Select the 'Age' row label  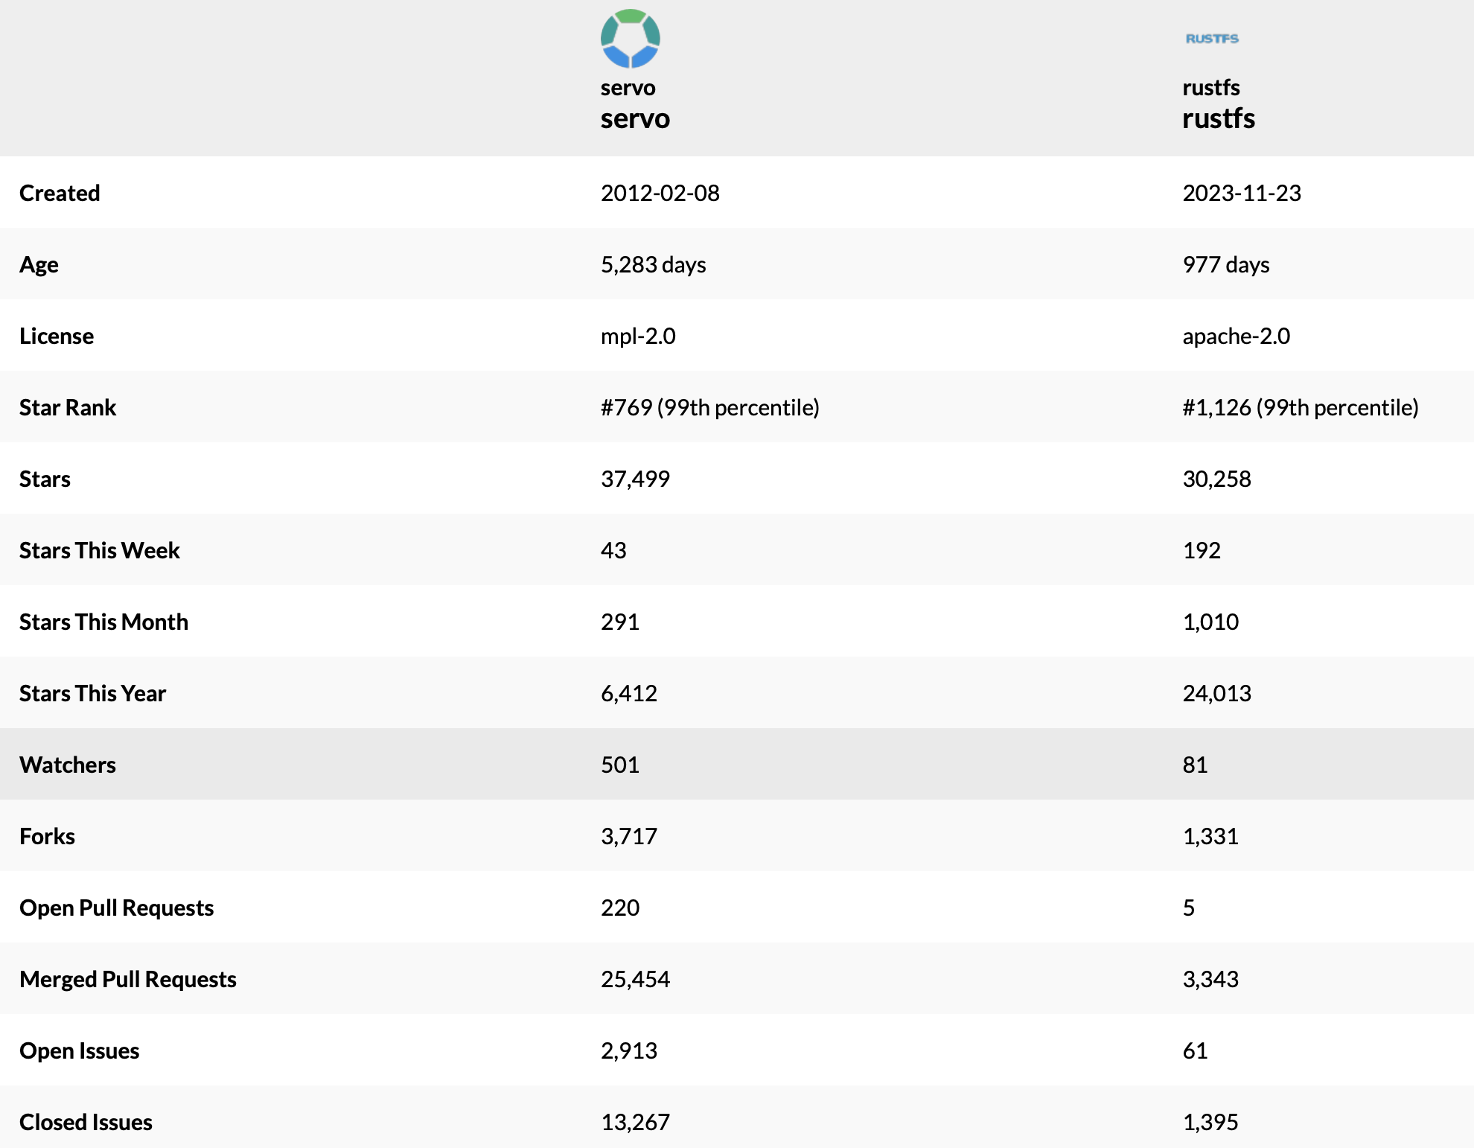(39, 265)
